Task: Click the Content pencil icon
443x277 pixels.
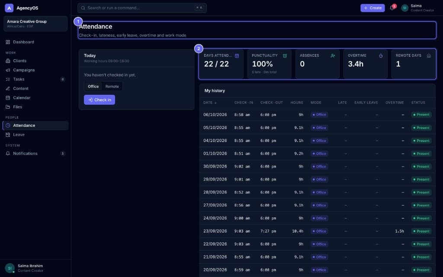Action: coord(8,88)
